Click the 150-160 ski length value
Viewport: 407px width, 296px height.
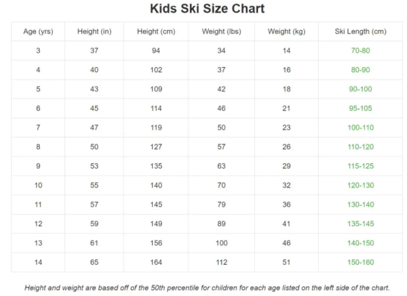(360, 262)
